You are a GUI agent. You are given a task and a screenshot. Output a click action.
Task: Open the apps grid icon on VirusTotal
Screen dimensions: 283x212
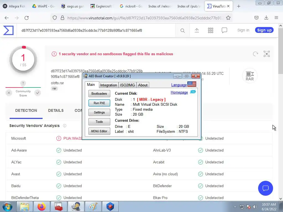pos(210,30)
